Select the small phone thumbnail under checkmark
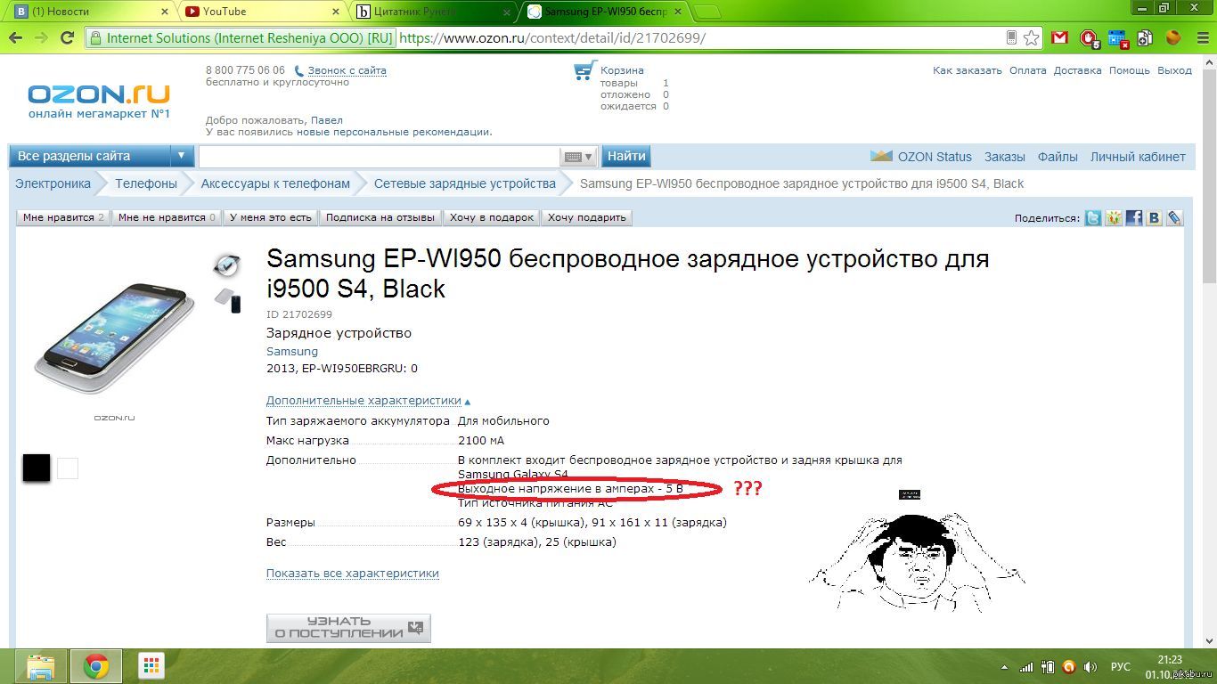Viewport: 1217px width, 684px height. tap(229, 301)
